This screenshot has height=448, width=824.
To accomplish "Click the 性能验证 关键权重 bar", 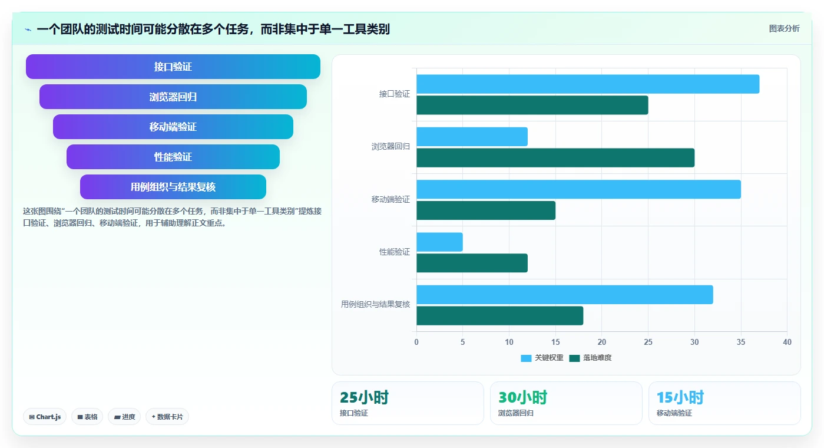I will click(x=439, y=242).
